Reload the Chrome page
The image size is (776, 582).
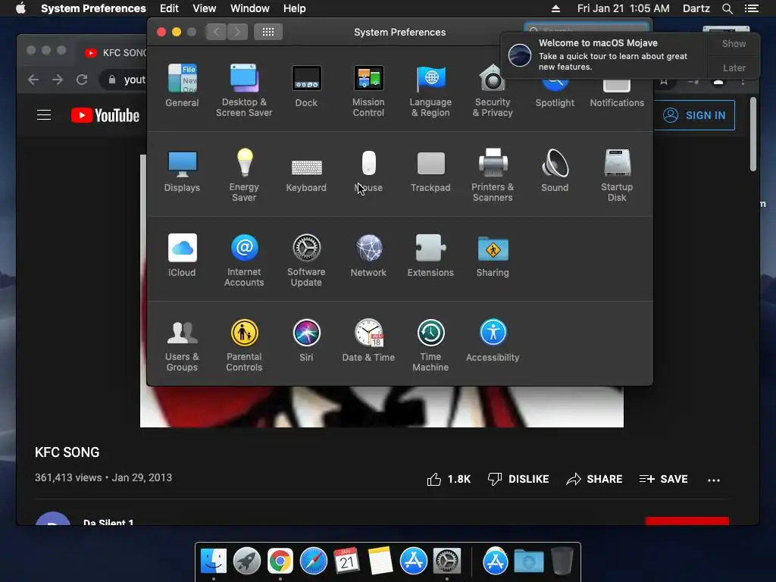pyautogui.click(x=82, y=80)
